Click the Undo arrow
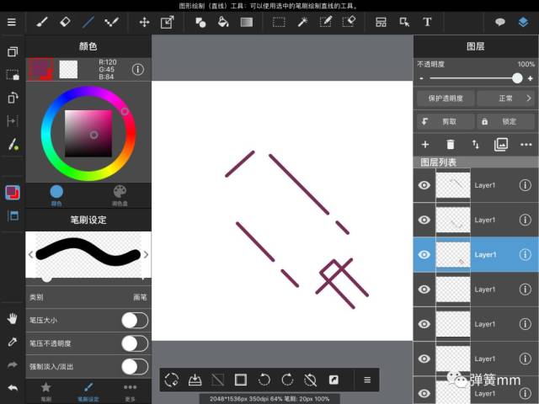Screen dimensions: 539x404 click(13, 388)
